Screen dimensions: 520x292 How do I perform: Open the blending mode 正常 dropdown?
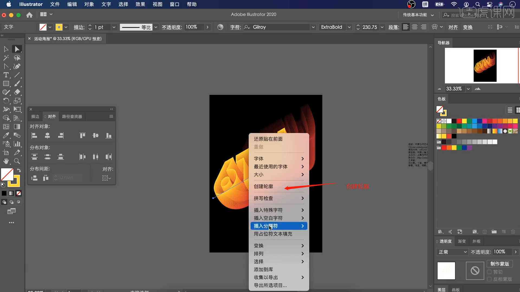[452, 252]
